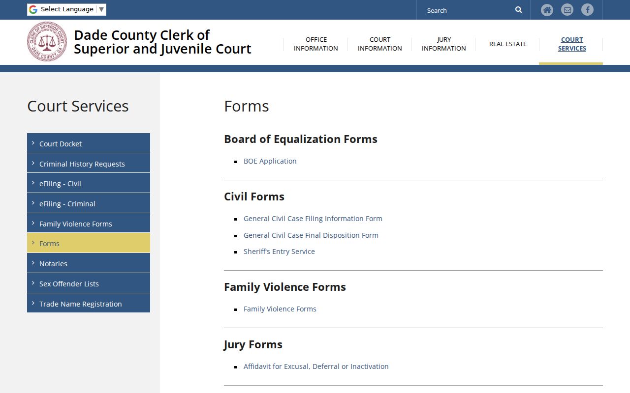
Task: Open the Real Estate menu
Action: click(x=508, y=44)
